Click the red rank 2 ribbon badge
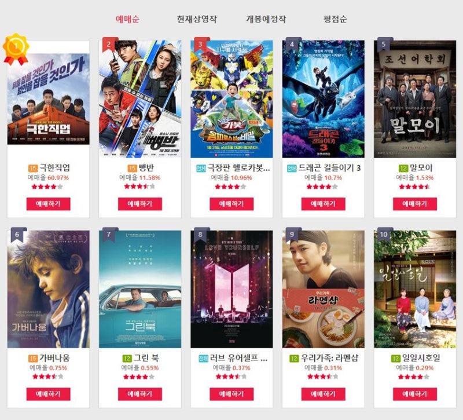This screenshot has width=463, height=420. click(110, 46)
